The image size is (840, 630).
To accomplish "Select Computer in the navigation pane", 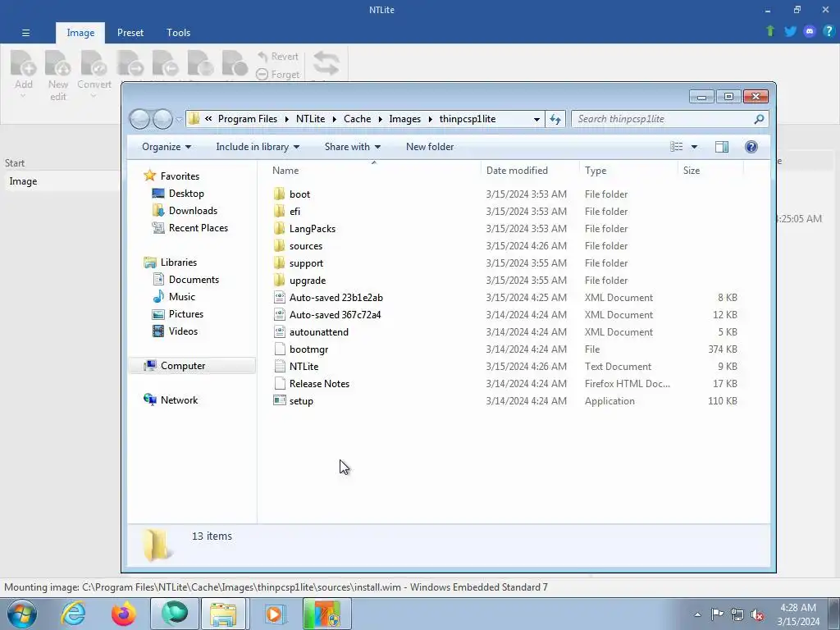I will [192, 366].
